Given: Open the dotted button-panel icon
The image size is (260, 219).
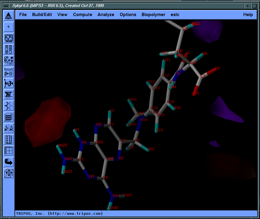Looking at the screenshot, I should pos(9,139).
